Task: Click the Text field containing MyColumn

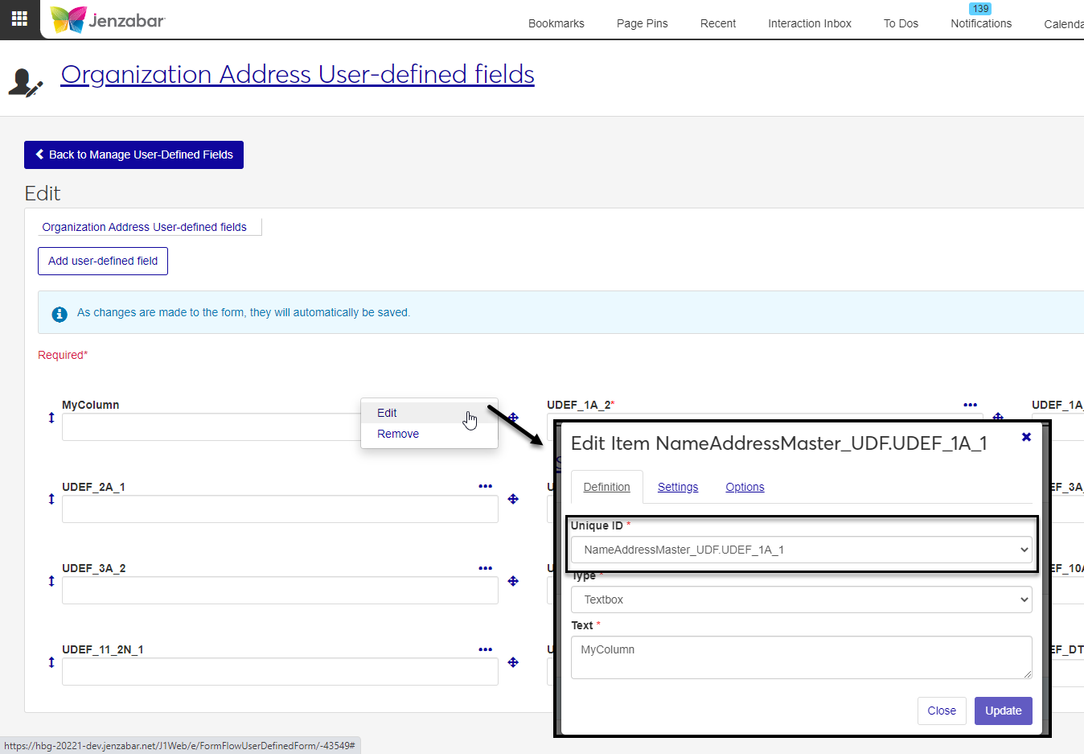Action: (x=801, y=657)
